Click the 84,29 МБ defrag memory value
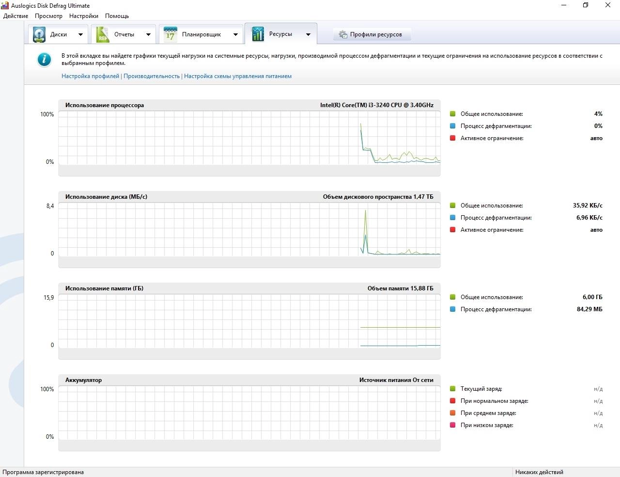 [589, 309]
